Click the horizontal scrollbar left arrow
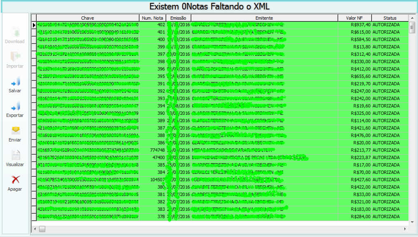The width and height of the screenshot is (418, 237). (35, 229)
